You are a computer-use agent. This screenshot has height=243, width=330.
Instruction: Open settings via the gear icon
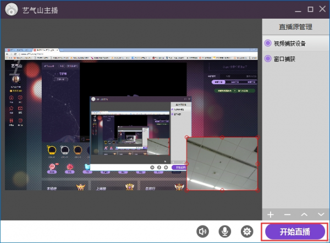247,231
